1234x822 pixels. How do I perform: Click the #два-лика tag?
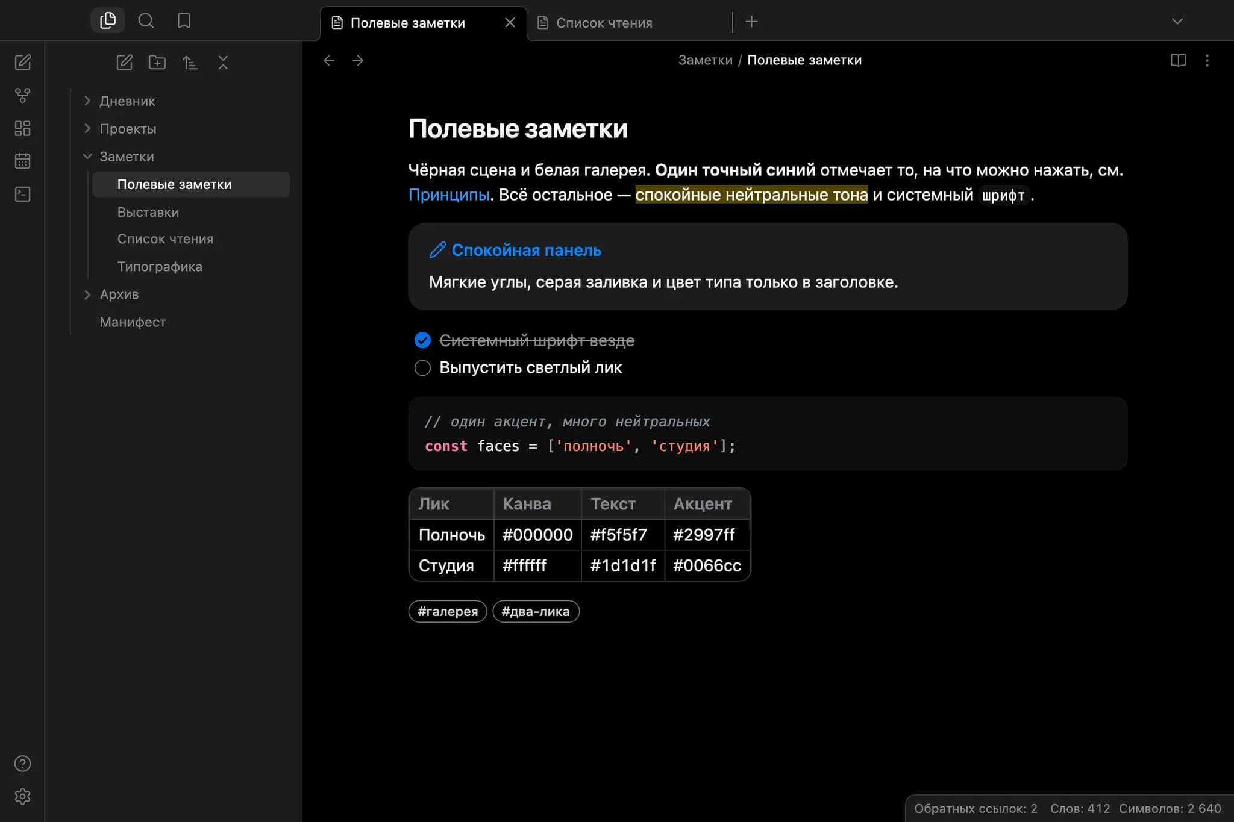(536, 611)
